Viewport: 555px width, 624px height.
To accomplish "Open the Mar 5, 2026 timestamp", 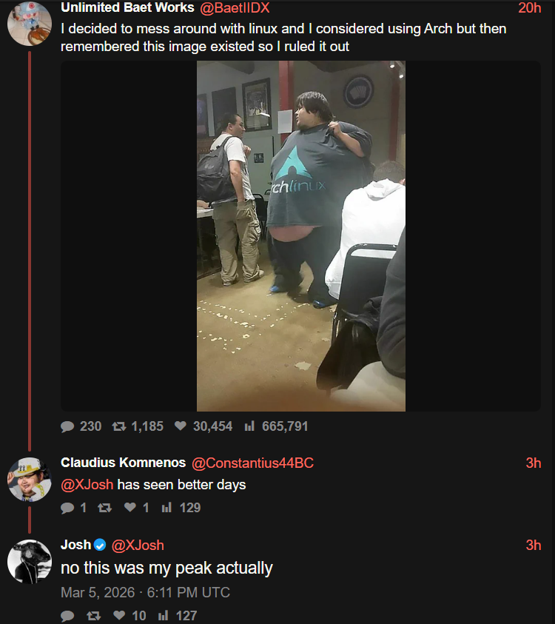I will pos(145,593).
